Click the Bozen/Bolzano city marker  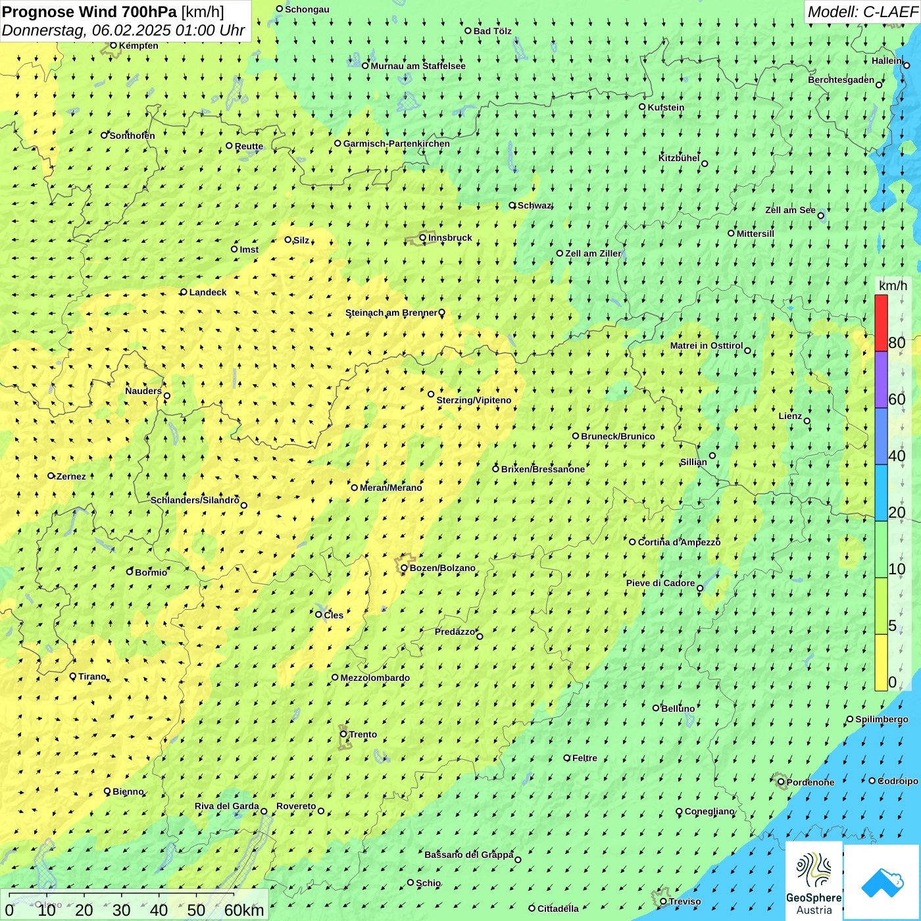coord(404,568)
